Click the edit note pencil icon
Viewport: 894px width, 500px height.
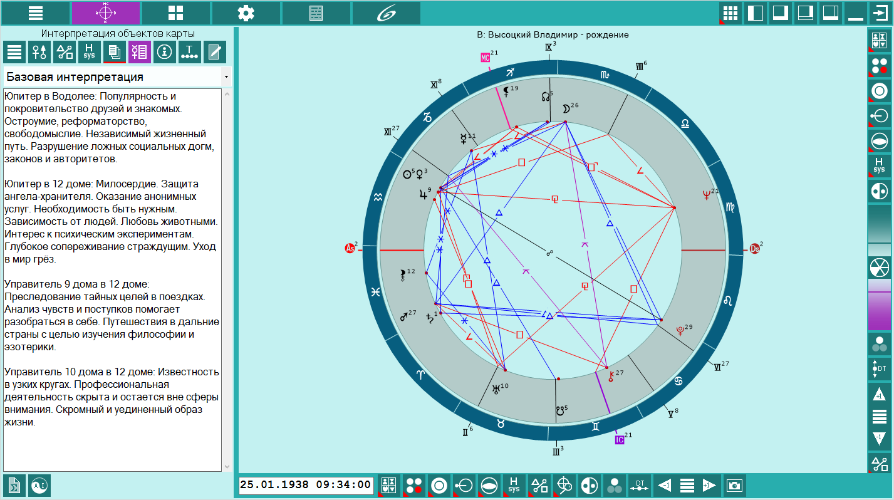coord(215,52)
